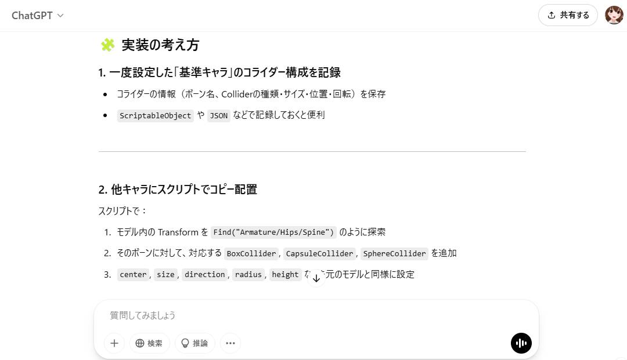Image resolution: width=627 pixels, height=360 pixels.
Task: Click the Find("Armature/Hips/Spine") code snippet
Action: click(x=273, y=232)
